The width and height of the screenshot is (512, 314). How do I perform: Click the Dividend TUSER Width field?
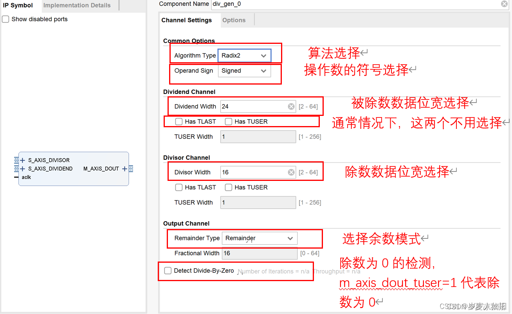[258, 137]
